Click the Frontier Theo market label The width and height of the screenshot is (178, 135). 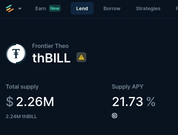coord(50,46)
